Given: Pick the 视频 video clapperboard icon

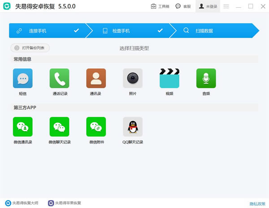Looking at the screenshot, I should click(x=169, y=78).
